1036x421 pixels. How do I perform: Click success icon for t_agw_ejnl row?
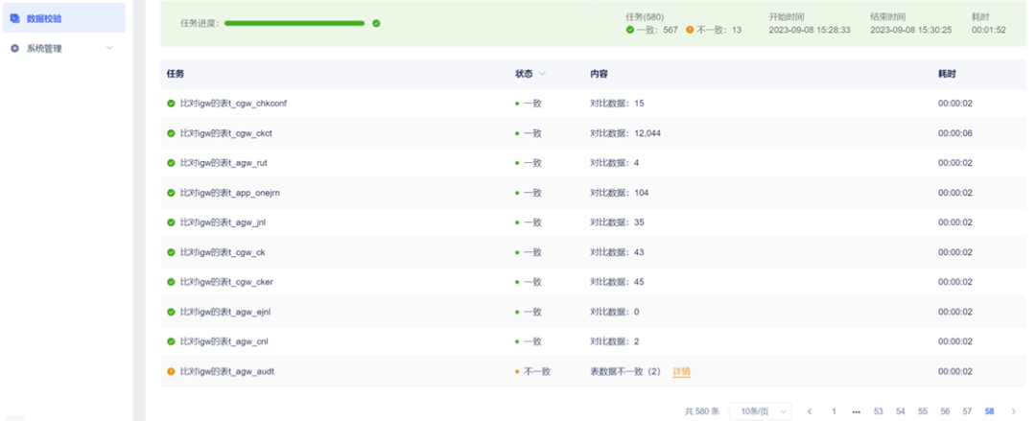pyautogui.click(x=171, y=312)
